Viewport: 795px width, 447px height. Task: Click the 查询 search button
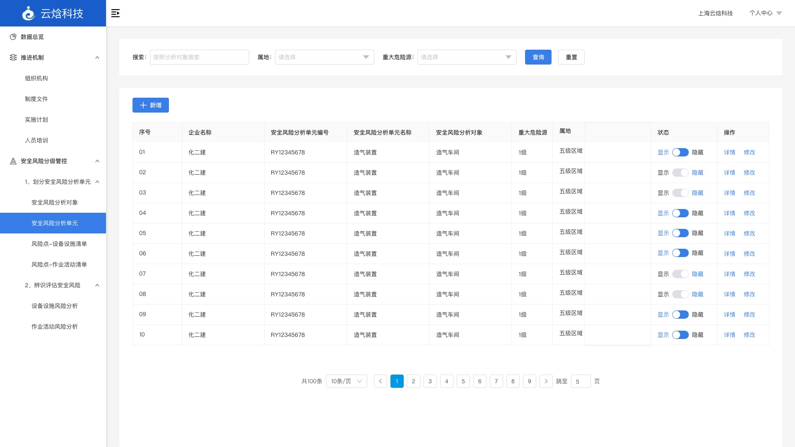[x=538, y=57]
